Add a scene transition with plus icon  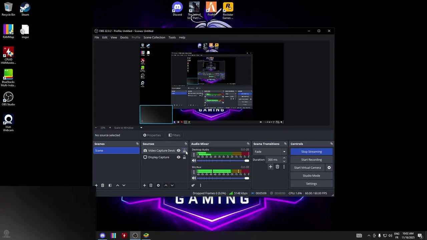tap(271, 167)
